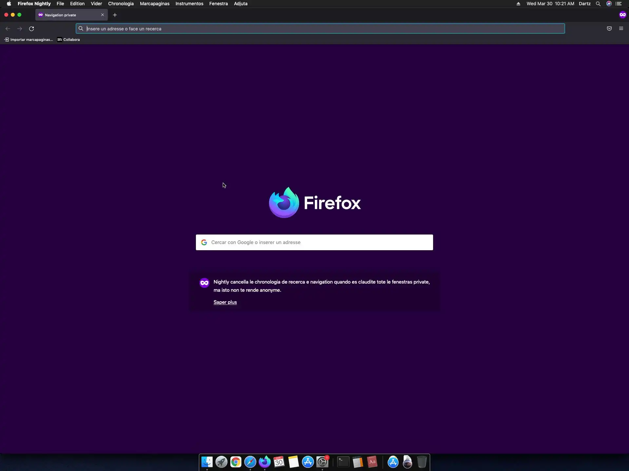The width and height of the screenshot is (629, 471).
Task: Open the hamburger application menu
Action: (x=621, y=29)
